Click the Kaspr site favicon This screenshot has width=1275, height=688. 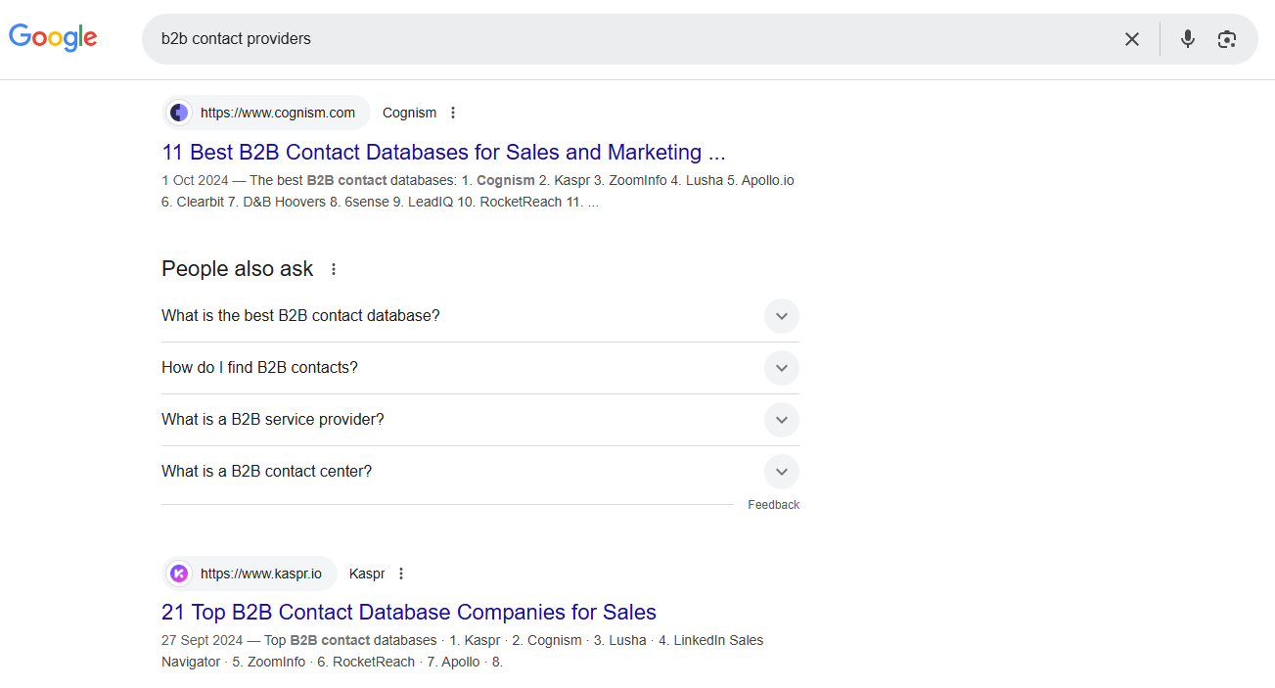tap(179, 573)
